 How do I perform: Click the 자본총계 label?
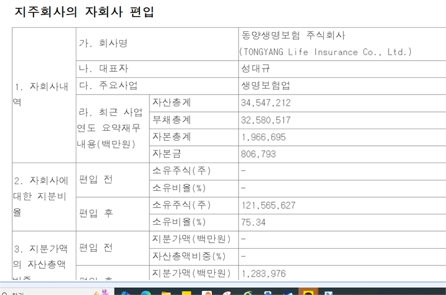tap(172, 137)
